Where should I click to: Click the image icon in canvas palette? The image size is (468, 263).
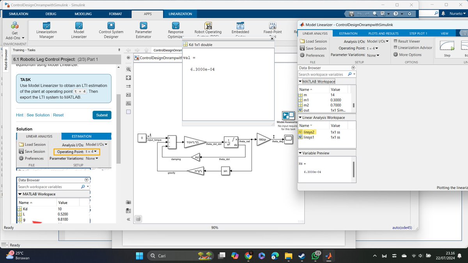point(128,103)
